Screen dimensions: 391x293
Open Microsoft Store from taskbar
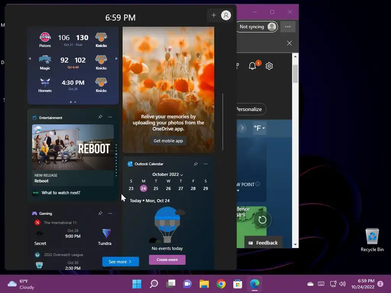[x=238, y=284]
